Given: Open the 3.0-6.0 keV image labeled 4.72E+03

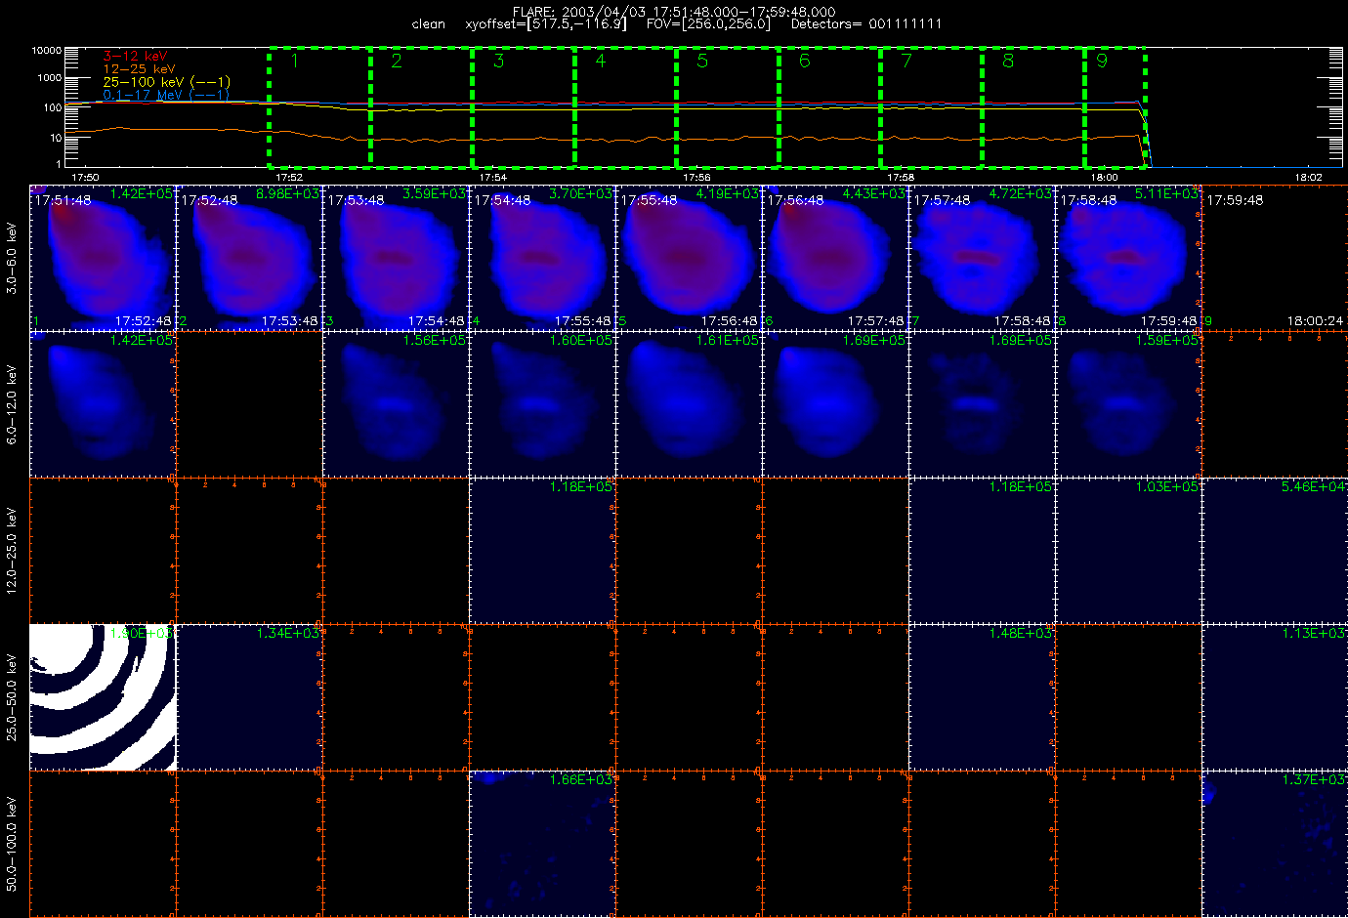Looking at the screenshot, I should pos(983,258).
